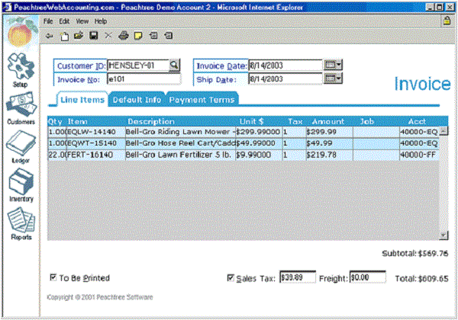This screenshot has width=458, height=320.
Task: Open the Edit menu
Action: click(64, 21)
